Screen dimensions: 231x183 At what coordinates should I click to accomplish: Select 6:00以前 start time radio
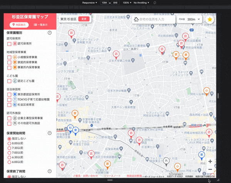click(x=9, y=162)
